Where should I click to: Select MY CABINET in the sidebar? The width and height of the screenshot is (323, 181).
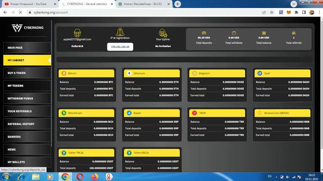[x=27, y=60]
